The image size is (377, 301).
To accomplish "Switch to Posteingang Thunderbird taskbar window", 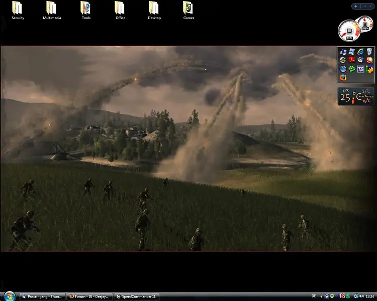I will click(x=43, y=296).
